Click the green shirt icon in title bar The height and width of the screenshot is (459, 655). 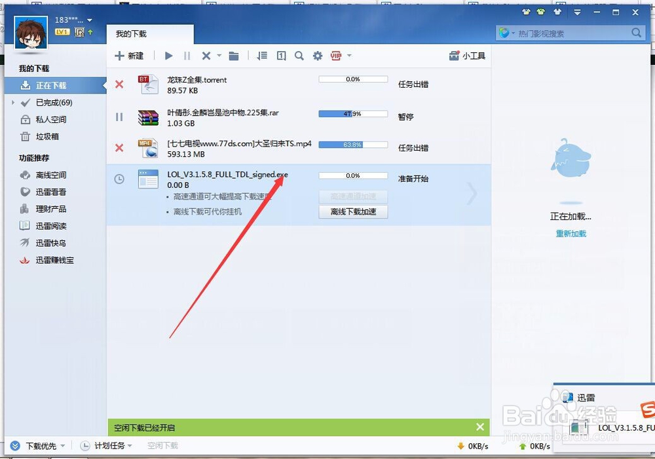click(x=541, y=12)
